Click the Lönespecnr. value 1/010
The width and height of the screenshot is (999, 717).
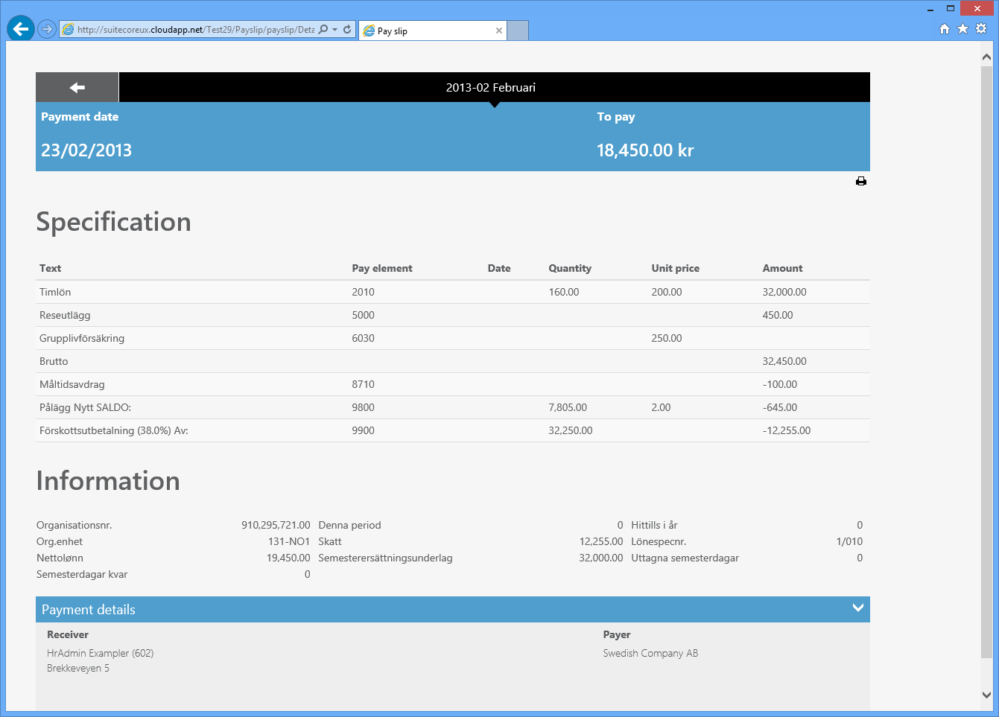point(849,541)
